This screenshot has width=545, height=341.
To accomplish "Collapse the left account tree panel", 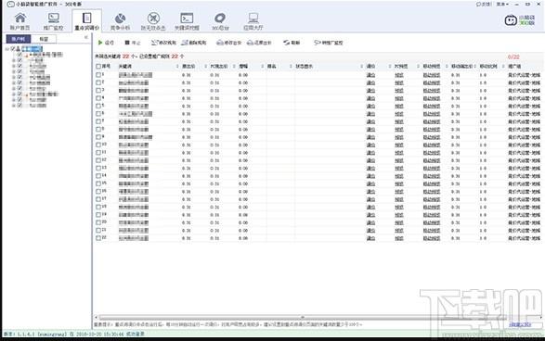I will point(86,38).
